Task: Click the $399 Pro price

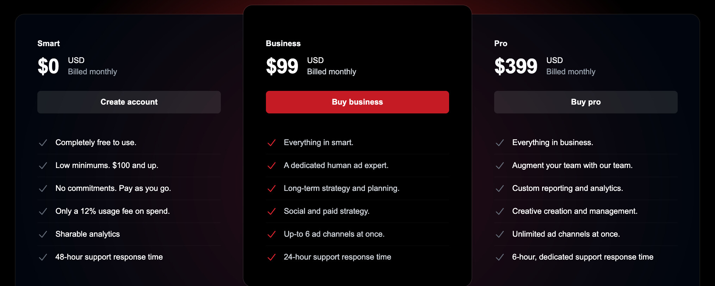Action: pyautogui.click(x=516, y=66)
